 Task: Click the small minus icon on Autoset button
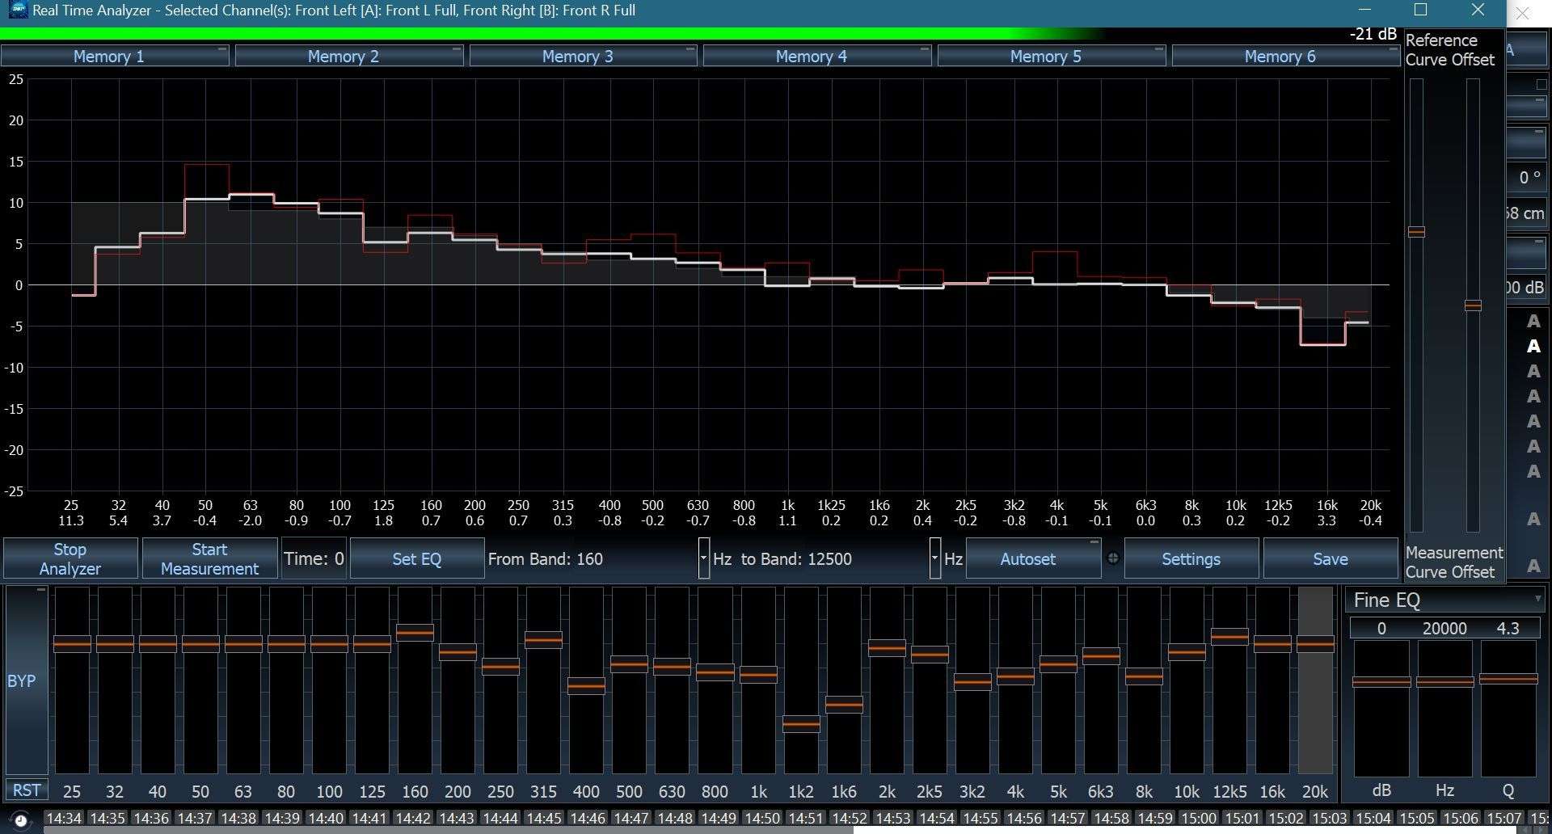click(x=1094, y=542)
